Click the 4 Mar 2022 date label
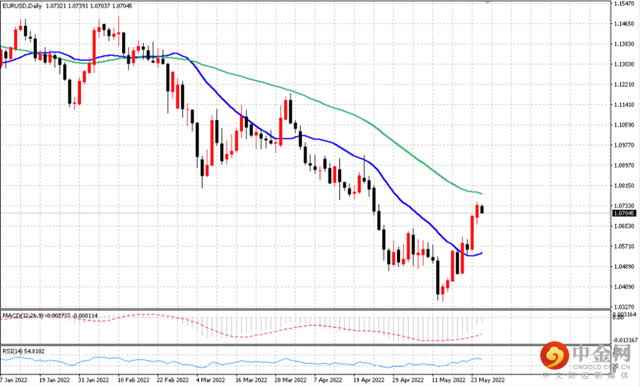The image size is (640, 387). click(x=211, y=380)
